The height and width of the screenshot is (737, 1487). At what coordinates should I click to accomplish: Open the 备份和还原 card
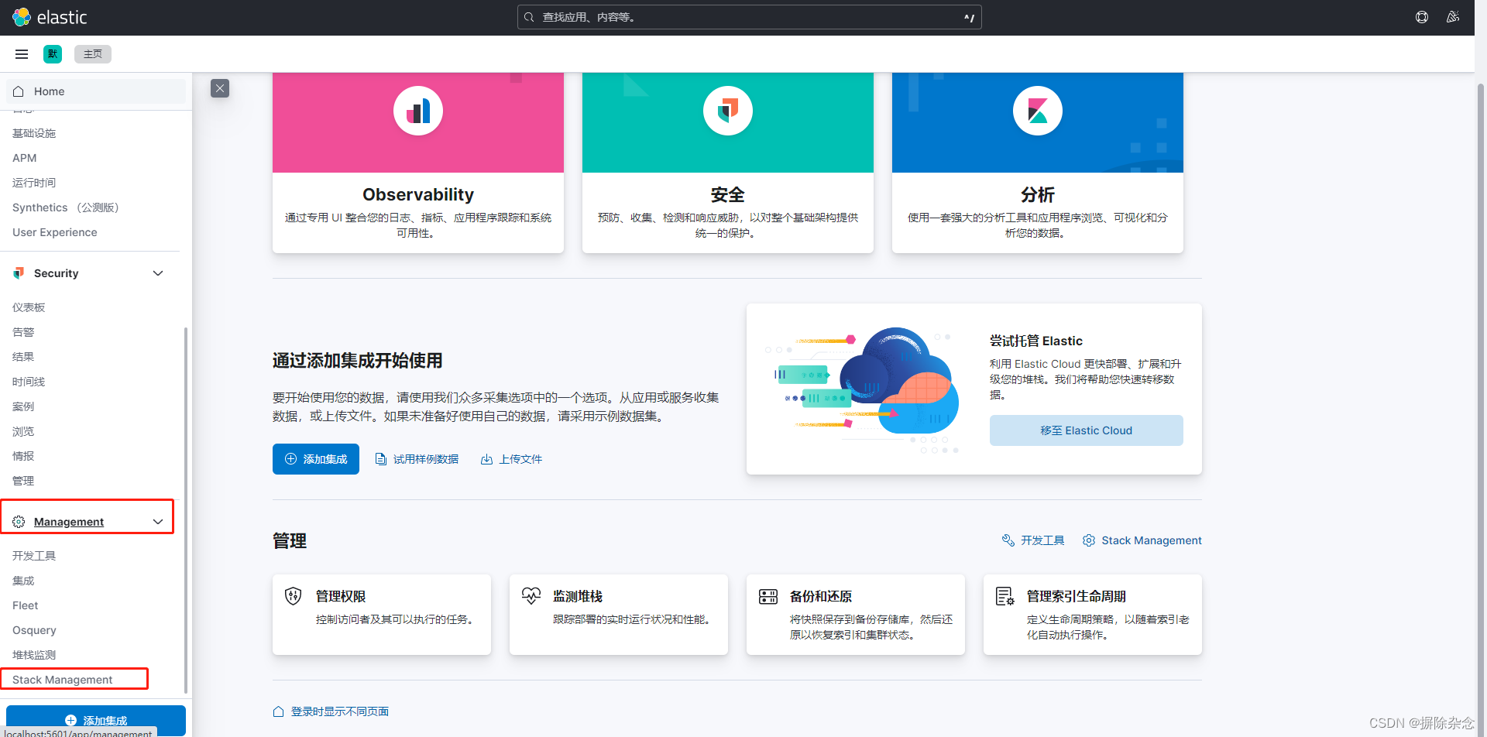[x=856, y=615]
